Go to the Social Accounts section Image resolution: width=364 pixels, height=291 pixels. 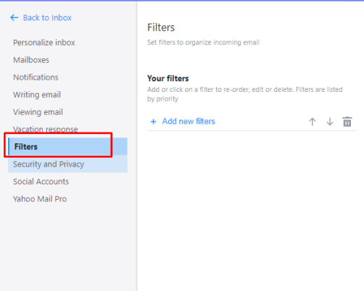click(x=41, y=182)
